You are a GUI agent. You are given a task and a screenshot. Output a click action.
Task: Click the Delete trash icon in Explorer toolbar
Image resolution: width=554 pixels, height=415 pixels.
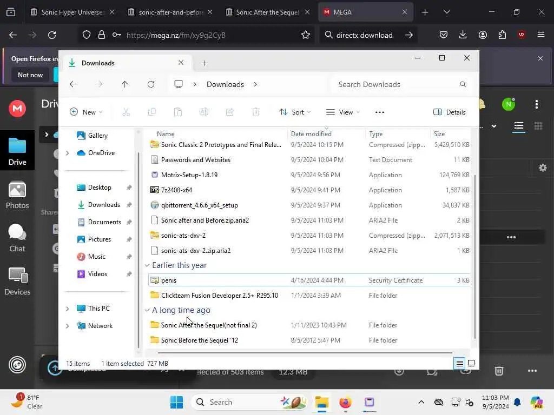pos(255,112)
